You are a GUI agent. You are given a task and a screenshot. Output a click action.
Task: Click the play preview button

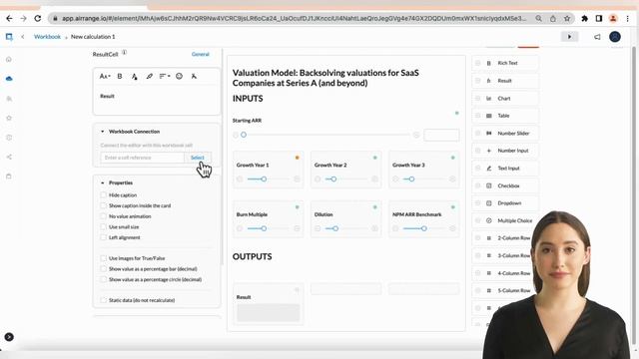[x=569, y=37]
